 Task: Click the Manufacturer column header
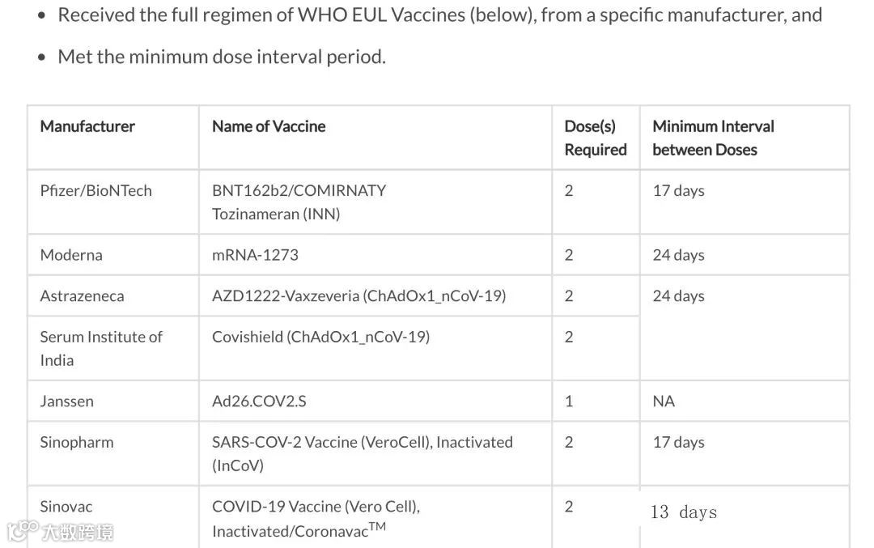click(87, 126)
